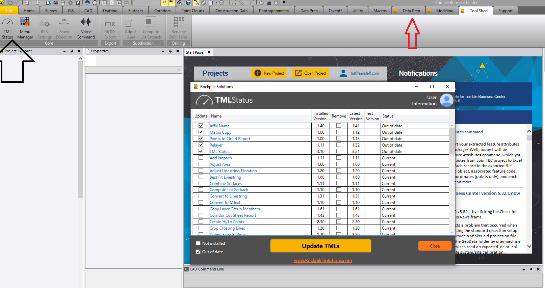Click the globe icon in the quick access toolbar
Screen dimensions: 545x288
point(95,3)
